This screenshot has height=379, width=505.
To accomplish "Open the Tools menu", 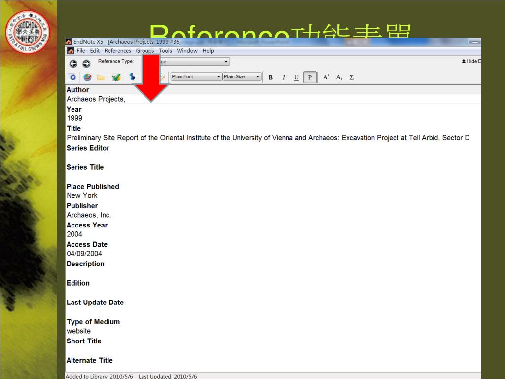I will [x=165, y=51].
